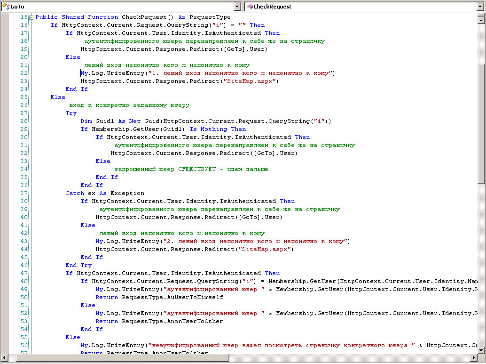Click the red log string on line 43
486x364 pixels.
(x=255, y=241)
